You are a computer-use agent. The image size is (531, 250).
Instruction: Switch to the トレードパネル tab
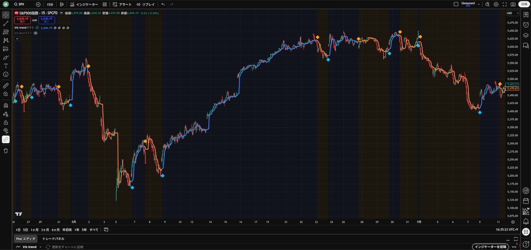(x=53, y=239)
